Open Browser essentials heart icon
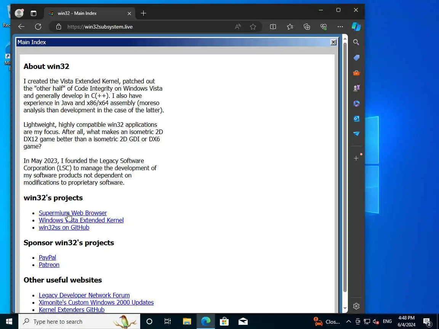Screen dimensions: 439x329 point(324,27)
